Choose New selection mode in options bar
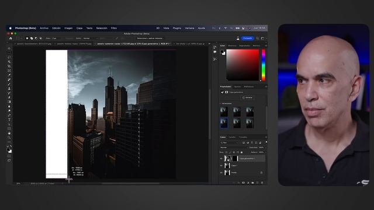This screenshot has height=210, width=374. point(27,38)
